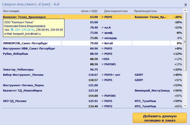Click the price 96.75 cell
190x125 pixels.
[x=94, y=70]
